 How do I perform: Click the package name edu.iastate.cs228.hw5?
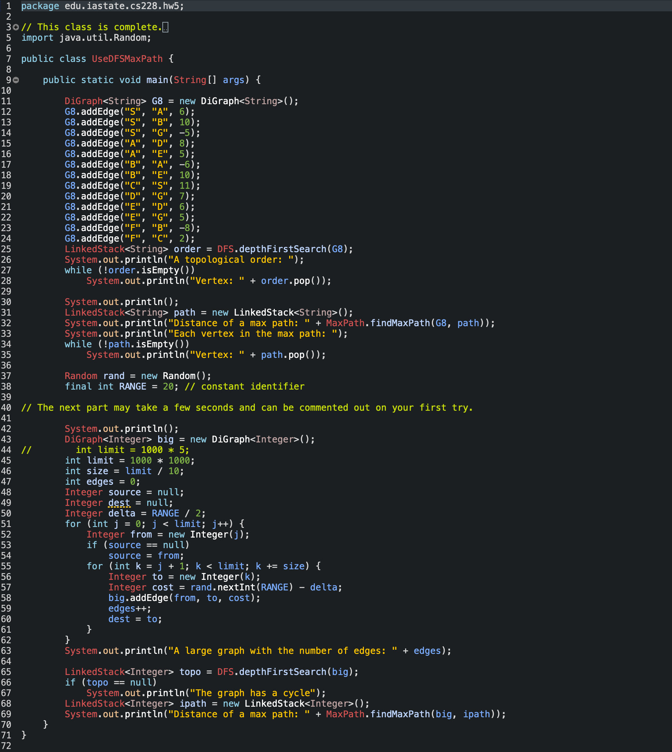pyautogui.click(x=122, y=6)
